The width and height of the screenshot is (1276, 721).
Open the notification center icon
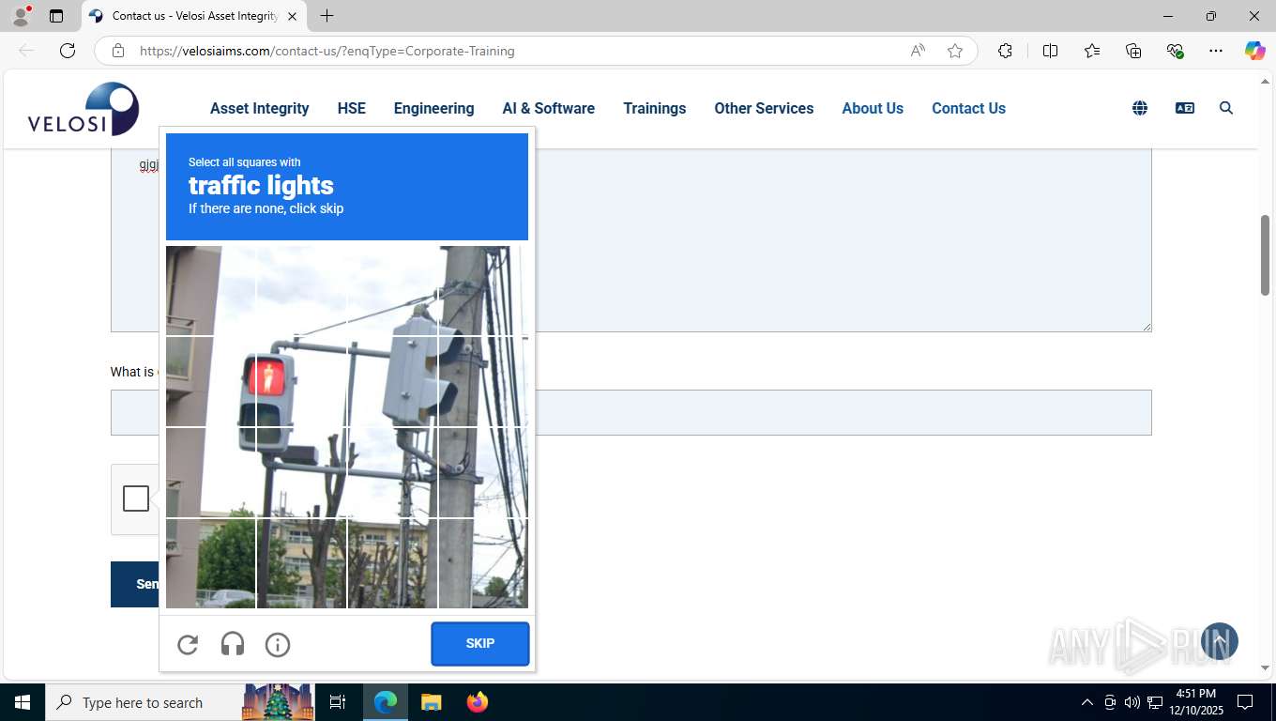click(1245, 702)
